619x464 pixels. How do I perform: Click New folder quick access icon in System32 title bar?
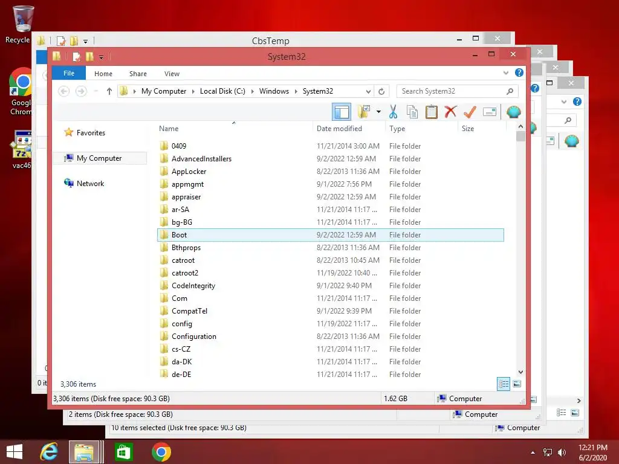(x=89, y=57)
